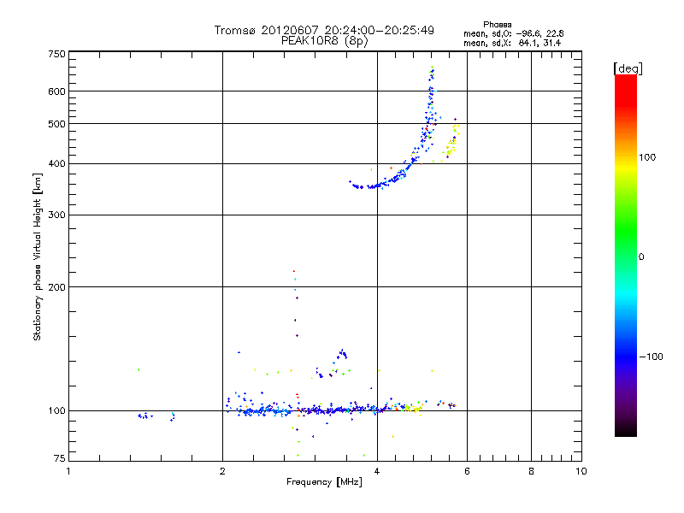Click the y-axis tick label '400'
The width and height of the screenshot is (684, 513).
point(56,163)
